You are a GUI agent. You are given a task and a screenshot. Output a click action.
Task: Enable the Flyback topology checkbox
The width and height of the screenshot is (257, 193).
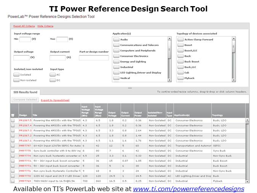point(180,78)
